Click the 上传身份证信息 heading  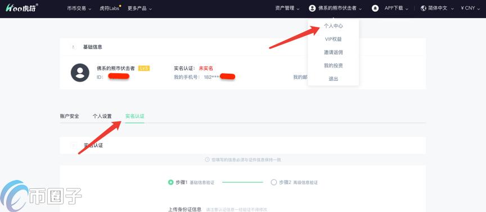click(x=184, y=210)
